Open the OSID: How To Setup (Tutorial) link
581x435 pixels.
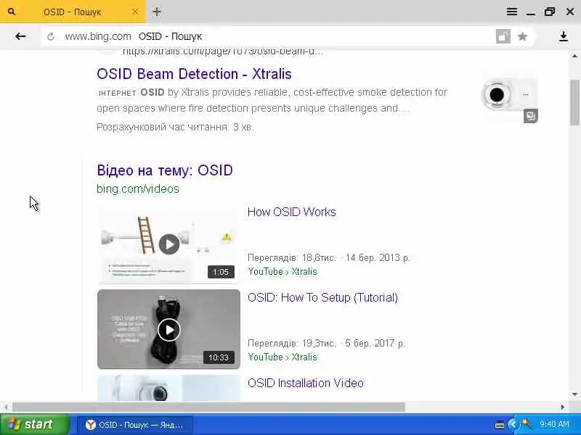click(x=322, y=297)
